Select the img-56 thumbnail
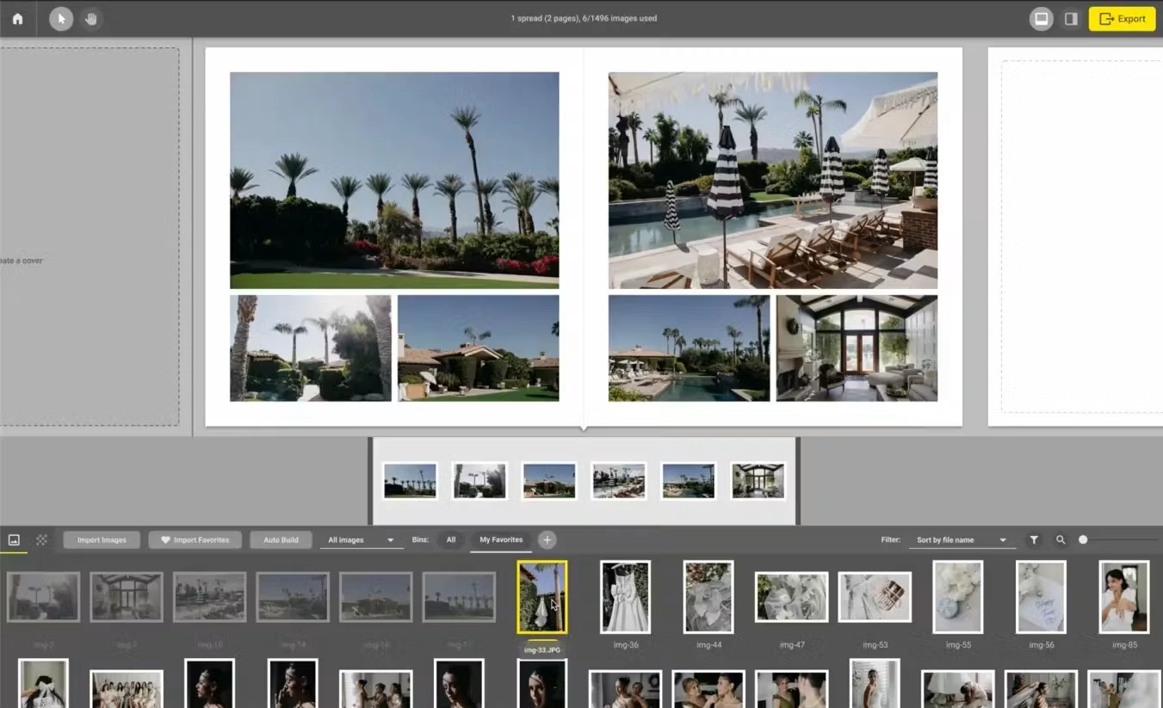Viewport: 1163px width, 708px height. click(x=1041, y=597)
